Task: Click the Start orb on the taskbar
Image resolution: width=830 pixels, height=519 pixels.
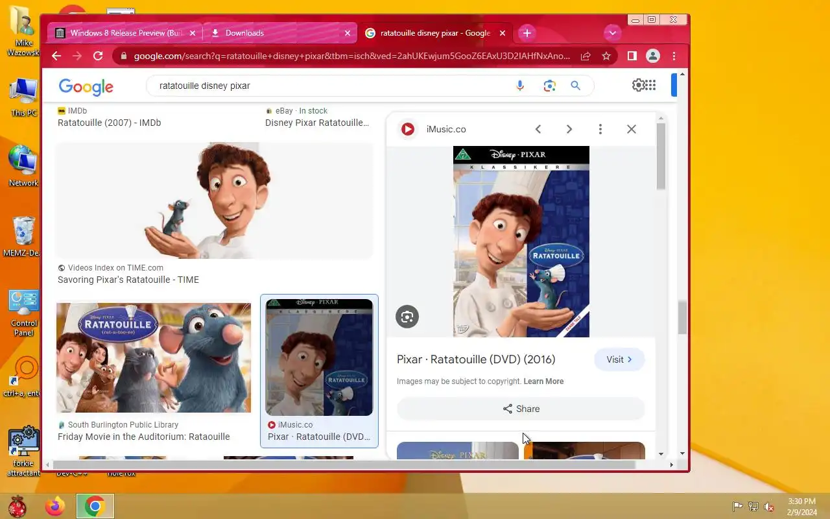Action: coord(18,507)
